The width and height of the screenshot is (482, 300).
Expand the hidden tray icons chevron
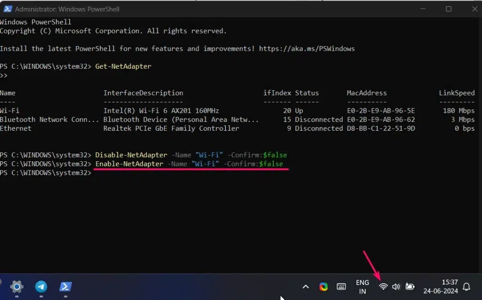(x=305, y=287)
